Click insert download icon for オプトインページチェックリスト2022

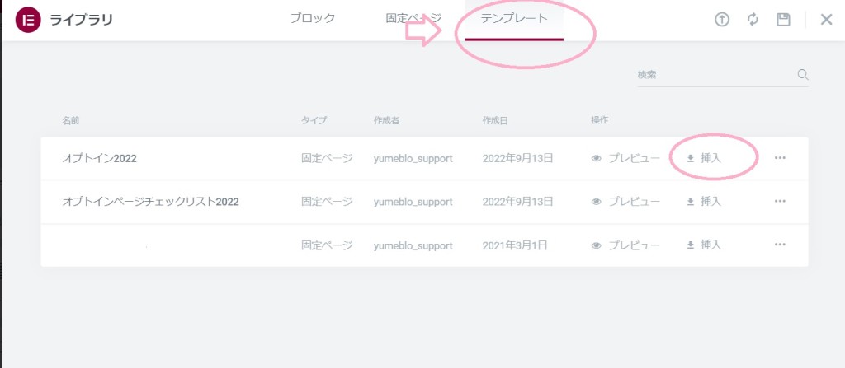690,202
